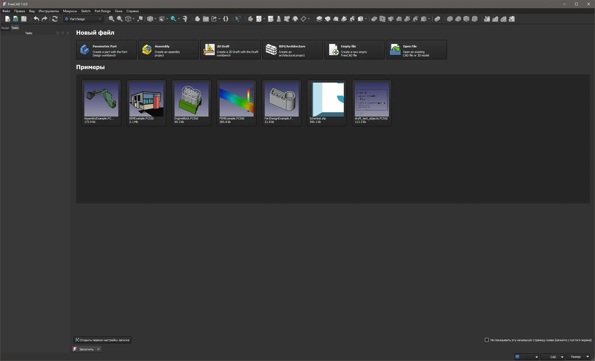Close the Запустить start page tab
Viewport: 595px width, 361px height.
coord(98,349)
